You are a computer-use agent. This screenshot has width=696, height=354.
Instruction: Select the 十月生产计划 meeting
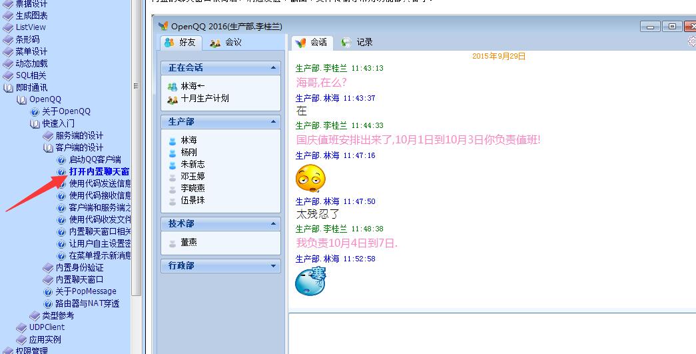click(204, 99)
